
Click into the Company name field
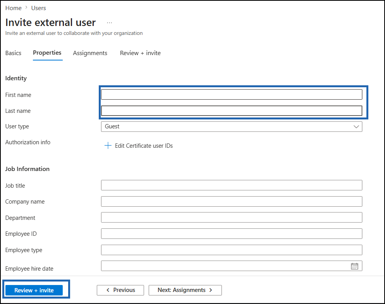(232, 202)
